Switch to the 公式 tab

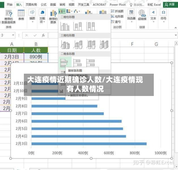point(43,5)
